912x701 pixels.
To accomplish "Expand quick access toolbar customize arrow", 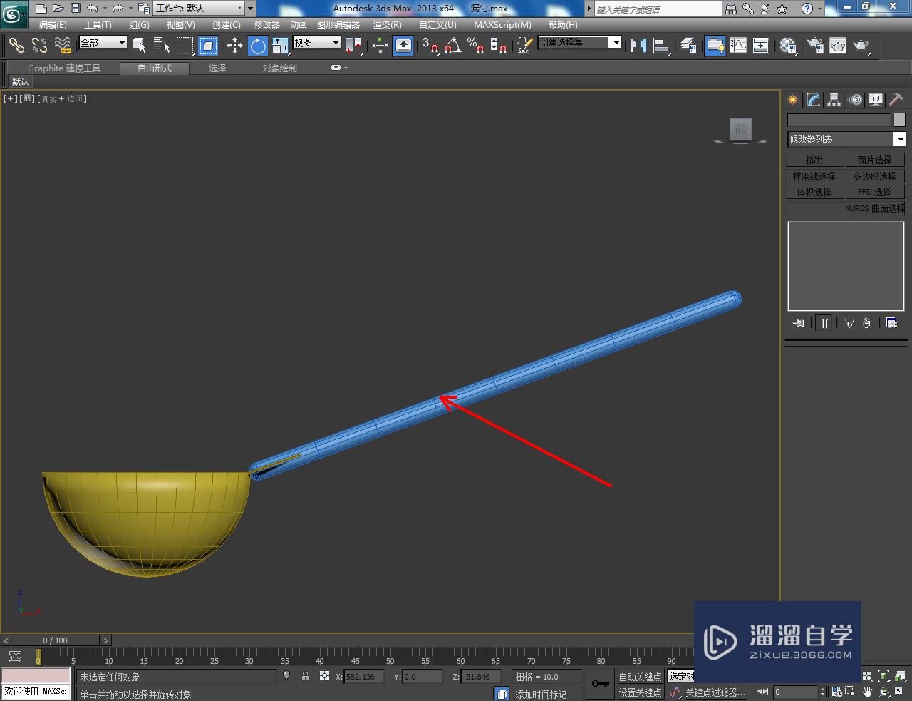I will pos(250,9).
